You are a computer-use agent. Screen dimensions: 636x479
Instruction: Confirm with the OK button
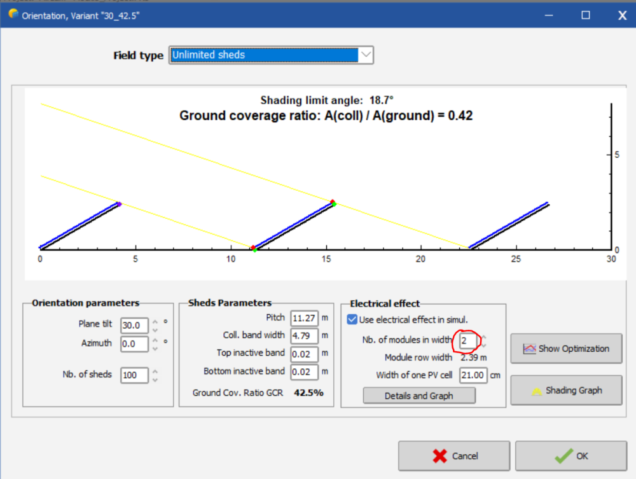[570, 455]
